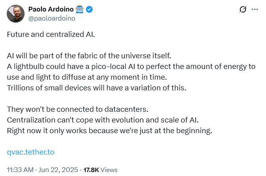This screenshot has width=266, height=176.
Task: Click the 'lightbulb could have a pico-local AI' line
Action: click(x=131, y=67)
